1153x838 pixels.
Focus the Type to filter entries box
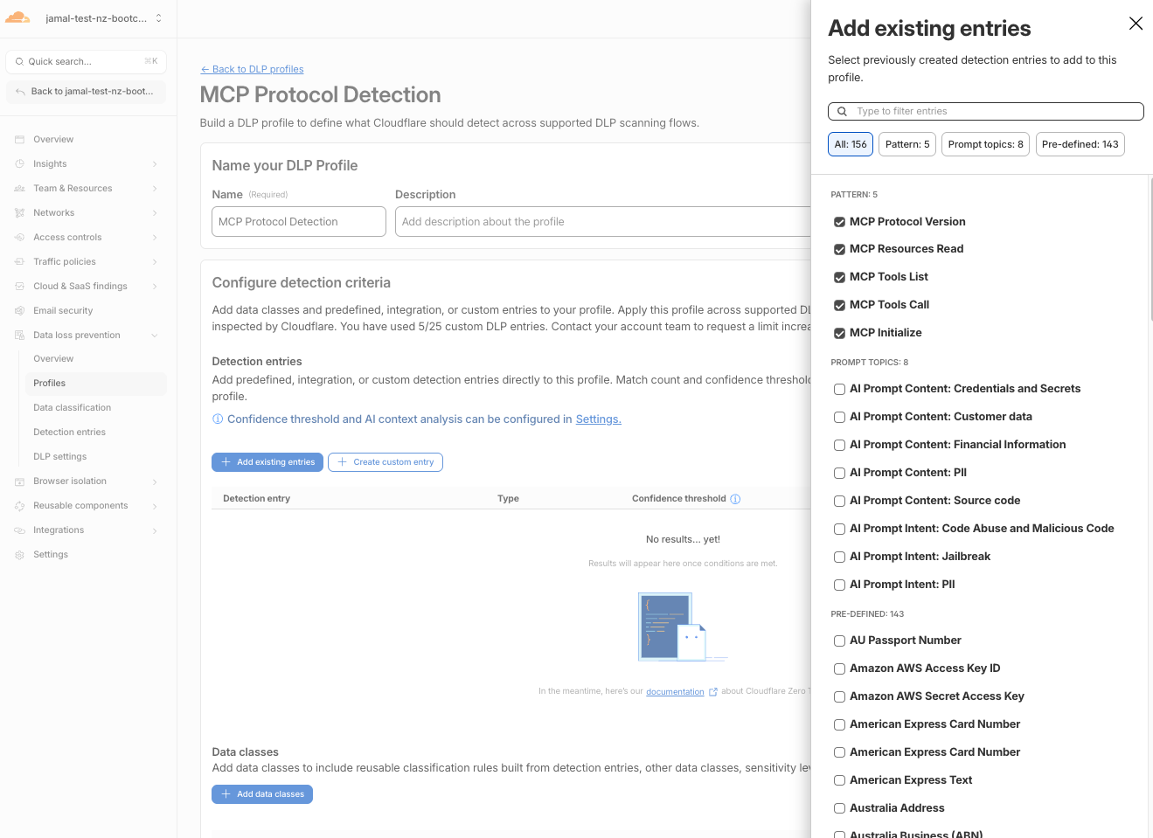click(x=986, y=112)
